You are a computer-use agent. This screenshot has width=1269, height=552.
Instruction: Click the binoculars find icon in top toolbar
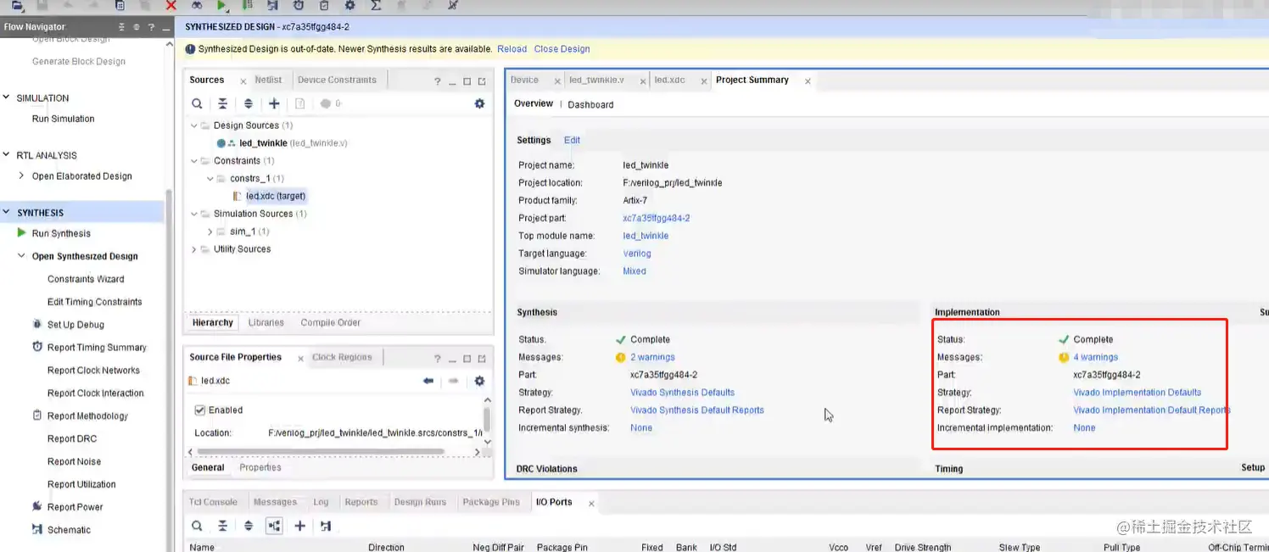pyautogui.click(x=196, y=5)
